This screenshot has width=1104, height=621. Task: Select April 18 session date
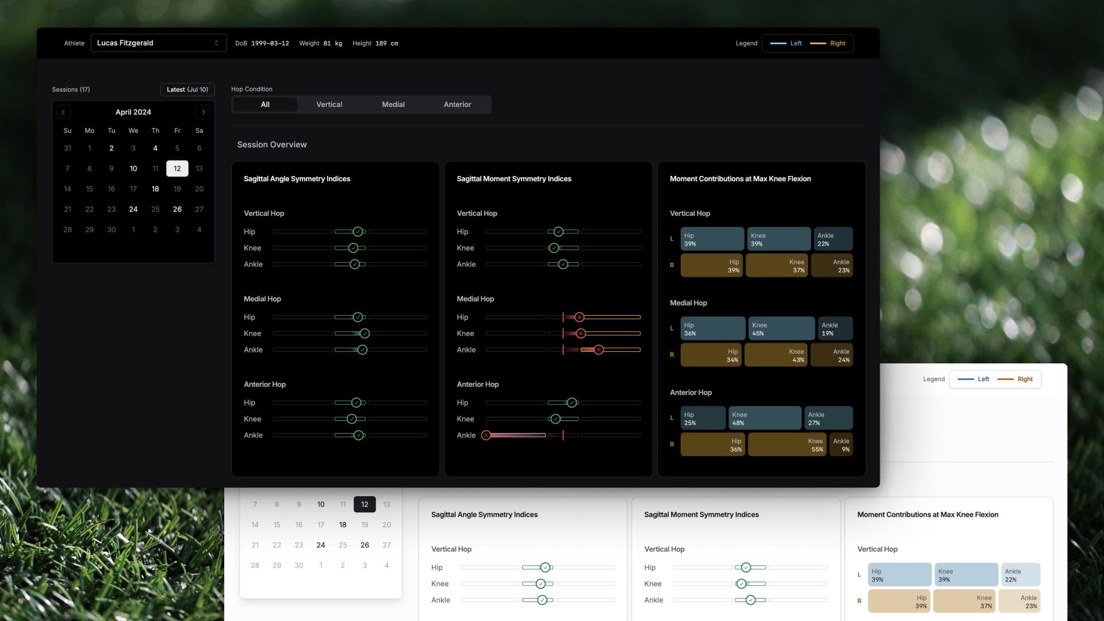[155, 189]
